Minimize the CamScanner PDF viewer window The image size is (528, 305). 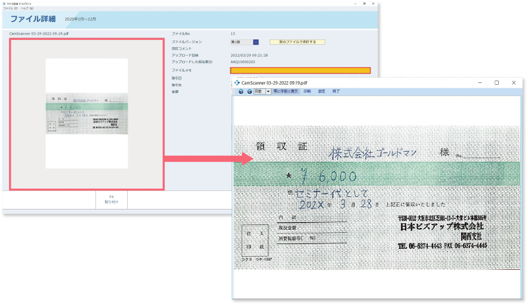480,82
